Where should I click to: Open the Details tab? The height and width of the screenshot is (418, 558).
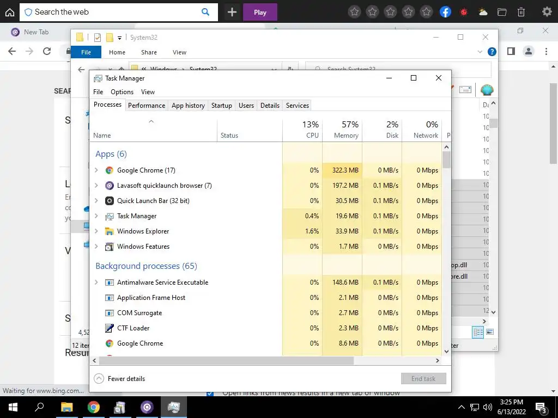(270, 106)
